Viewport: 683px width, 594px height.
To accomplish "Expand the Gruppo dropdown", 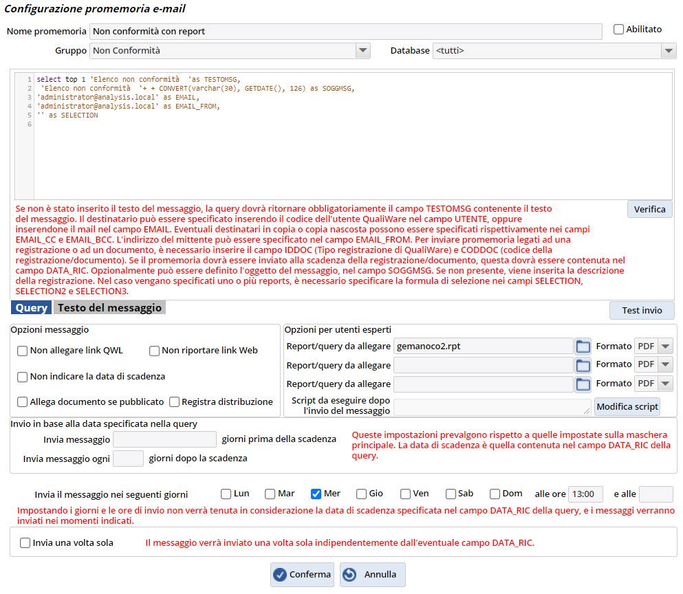I will click(362, 50).
